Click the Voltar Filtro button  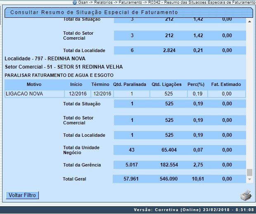click(22, 195)
